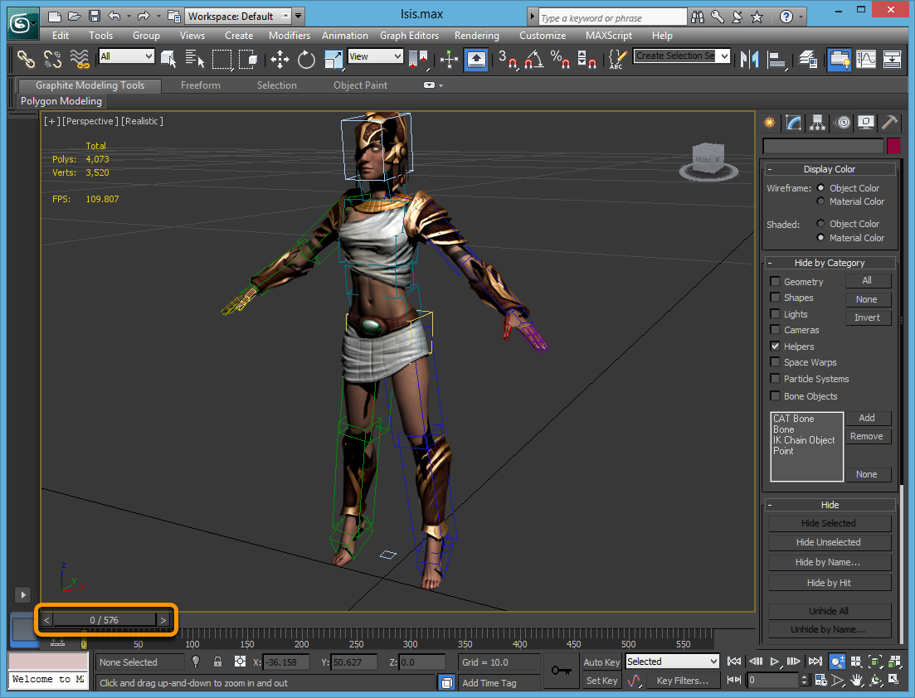Screen dimensions: 915x698
Task: Click the Align tool icon
Action: tap(776, 59)
